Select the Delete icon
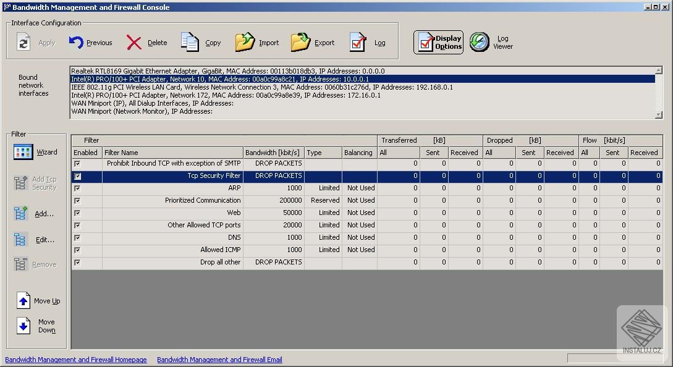The width and height of the screenshot is (673, 367). (x=133, y=42)
